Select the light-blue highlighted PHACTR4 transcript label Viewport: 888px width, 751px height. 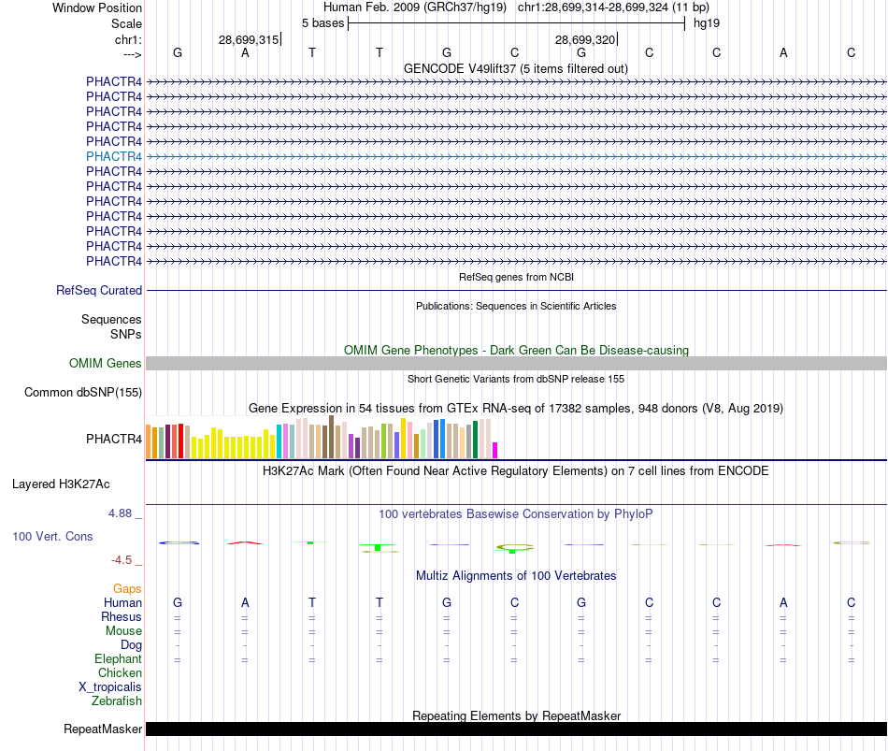[x=114, y=156]
